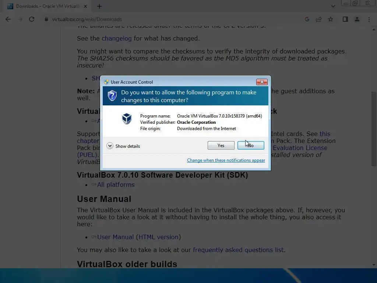Restore down the browser window

pos(355,3)
